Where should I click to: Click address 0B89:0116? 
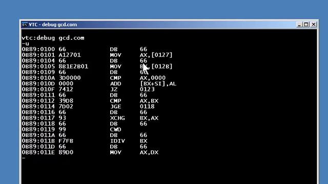pos(38,112)
